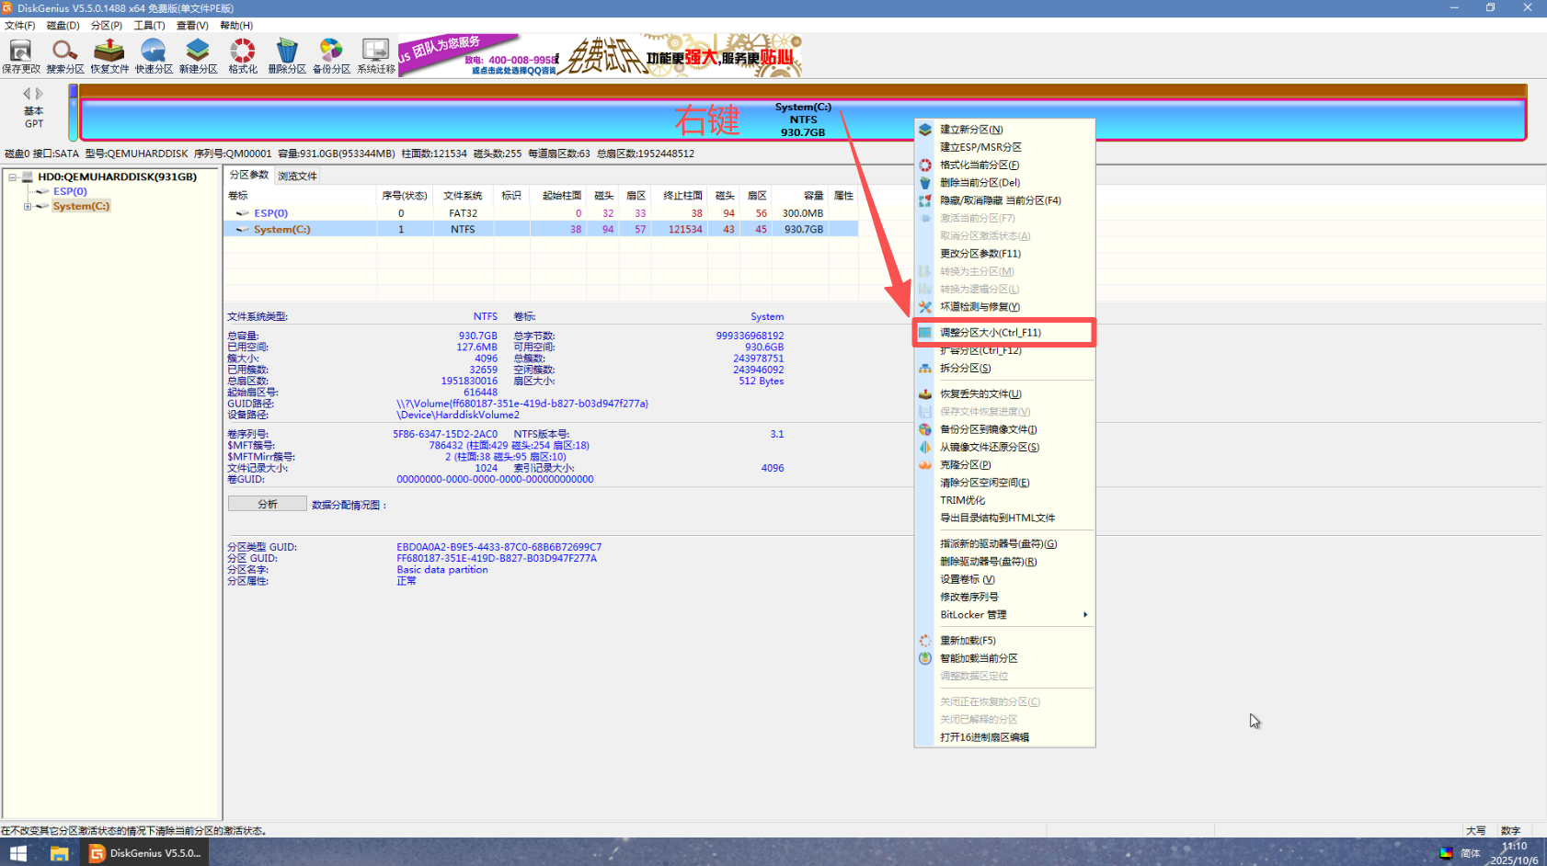Click the 保存更改 toolbar icon

(x=19, y=55)
